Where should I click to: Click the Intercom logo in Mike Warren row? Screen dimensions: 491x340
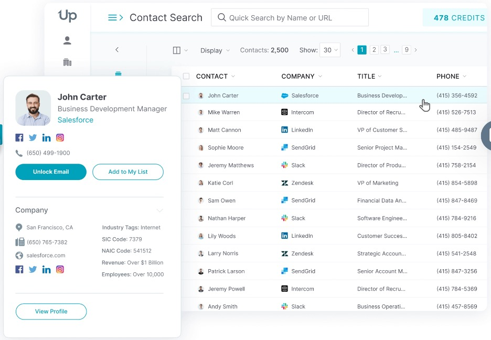[284, 112]
